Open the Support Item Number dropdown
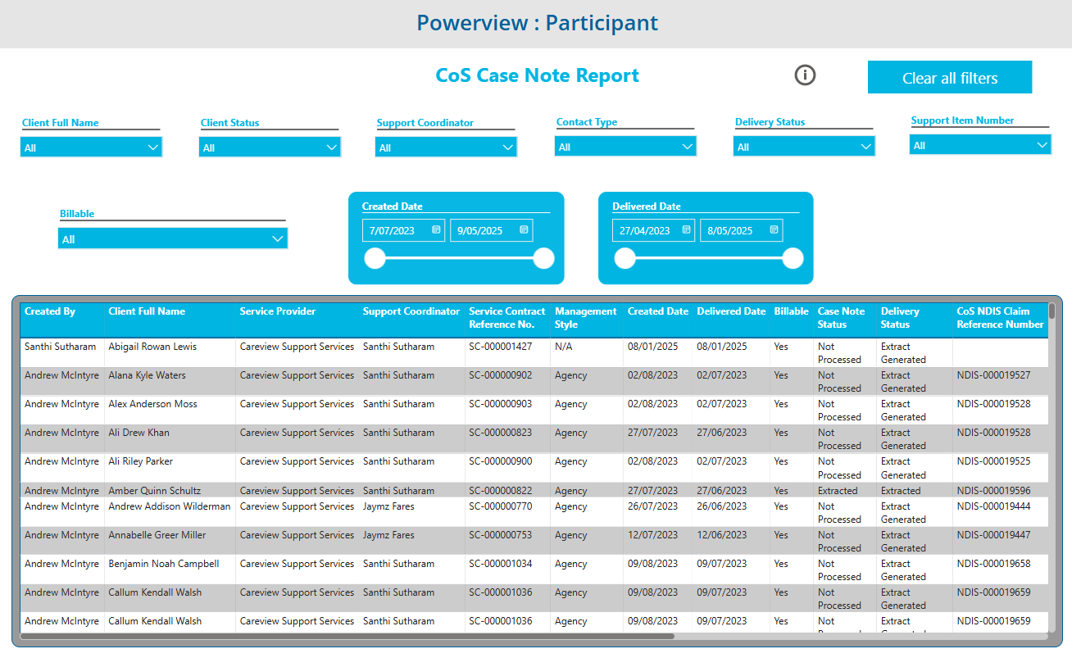The image size is (1072, 658). click(x=980, y=145)
